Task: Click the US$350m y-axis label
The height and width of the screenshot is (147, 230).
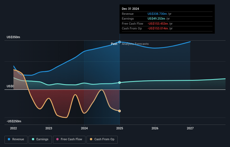Action: pyautogui.click(x=13, y=37)
